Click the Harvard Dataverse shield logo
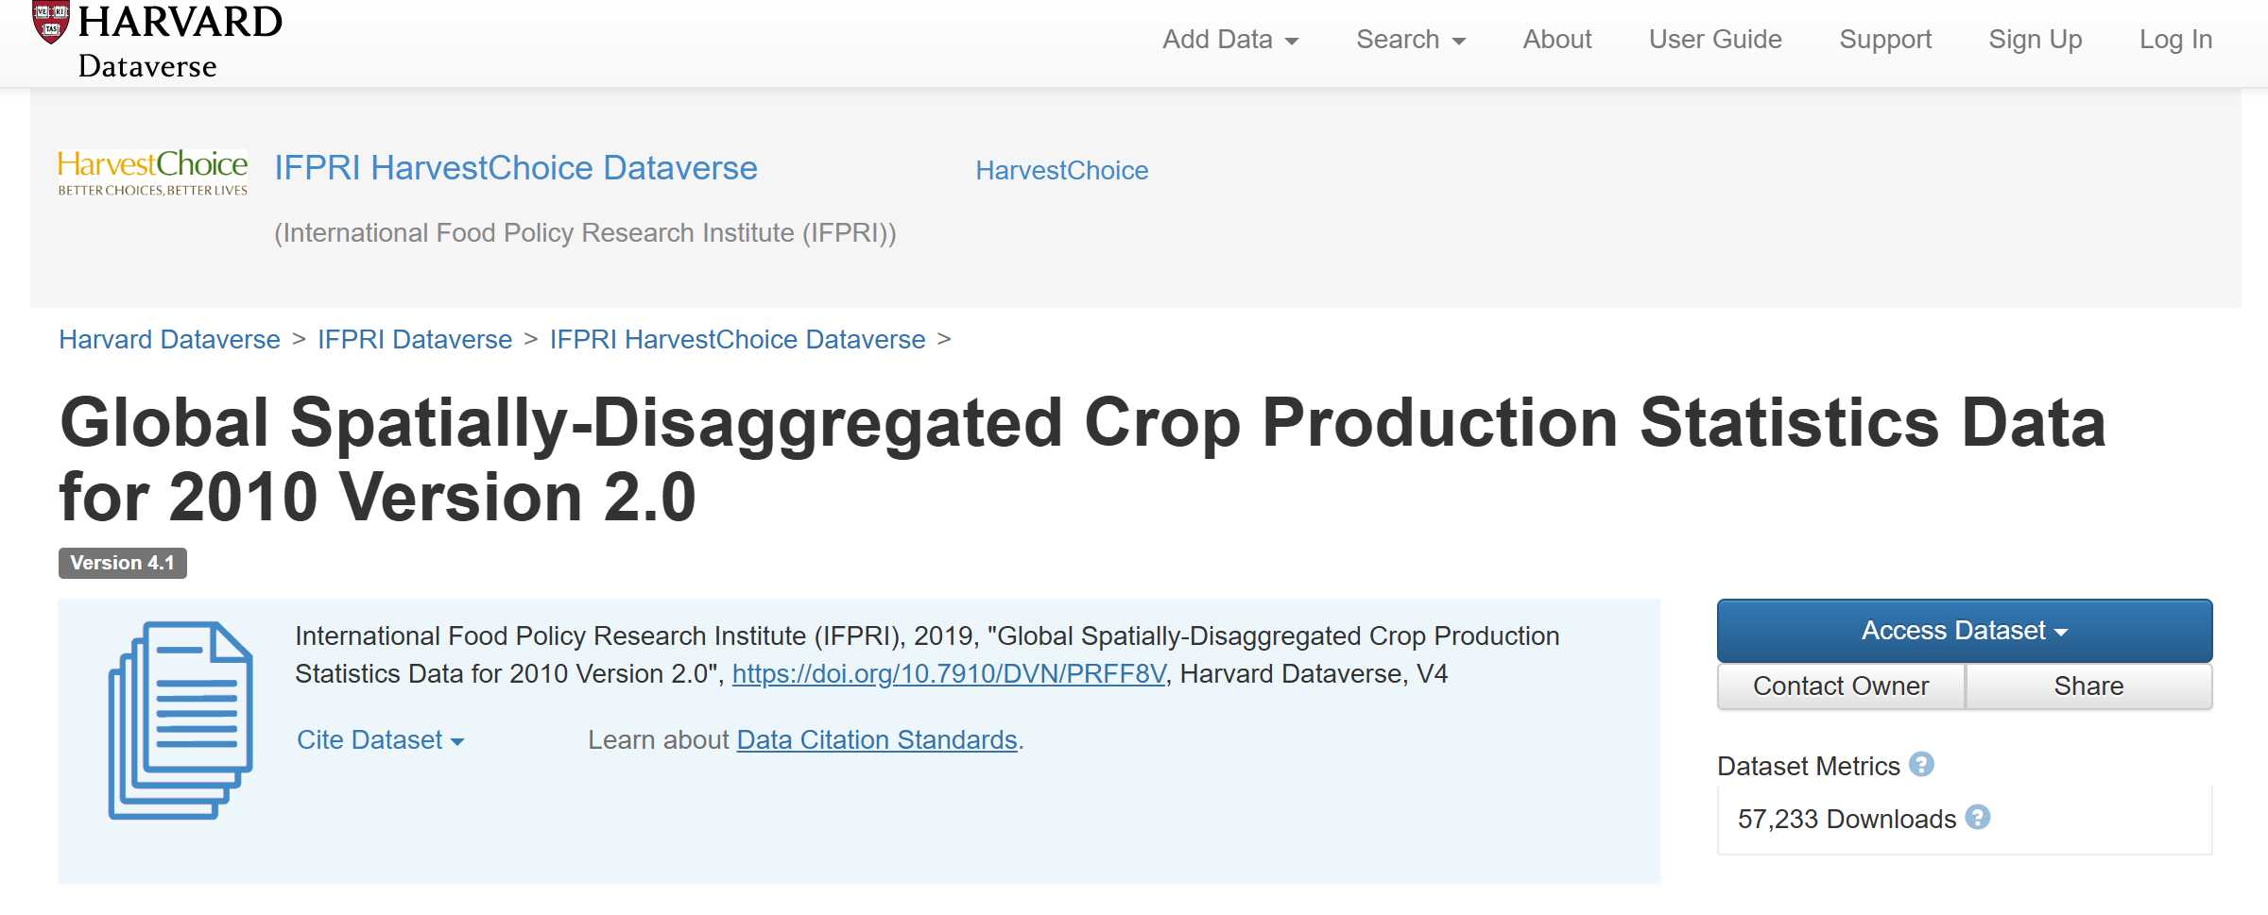Image resolution: width=2268 pixels, height=915 pixels. (51, 22)
